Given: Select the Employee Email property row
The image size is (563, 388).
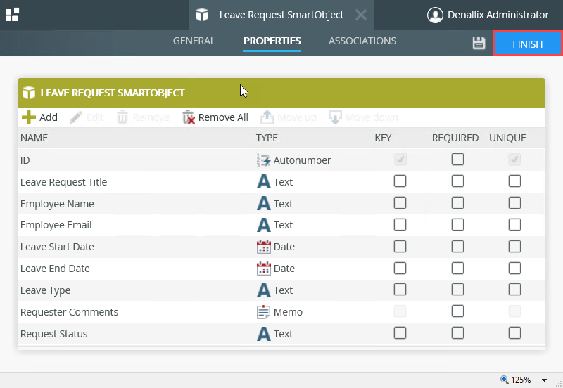Looking at the screenshot, I should click(56, 225).
